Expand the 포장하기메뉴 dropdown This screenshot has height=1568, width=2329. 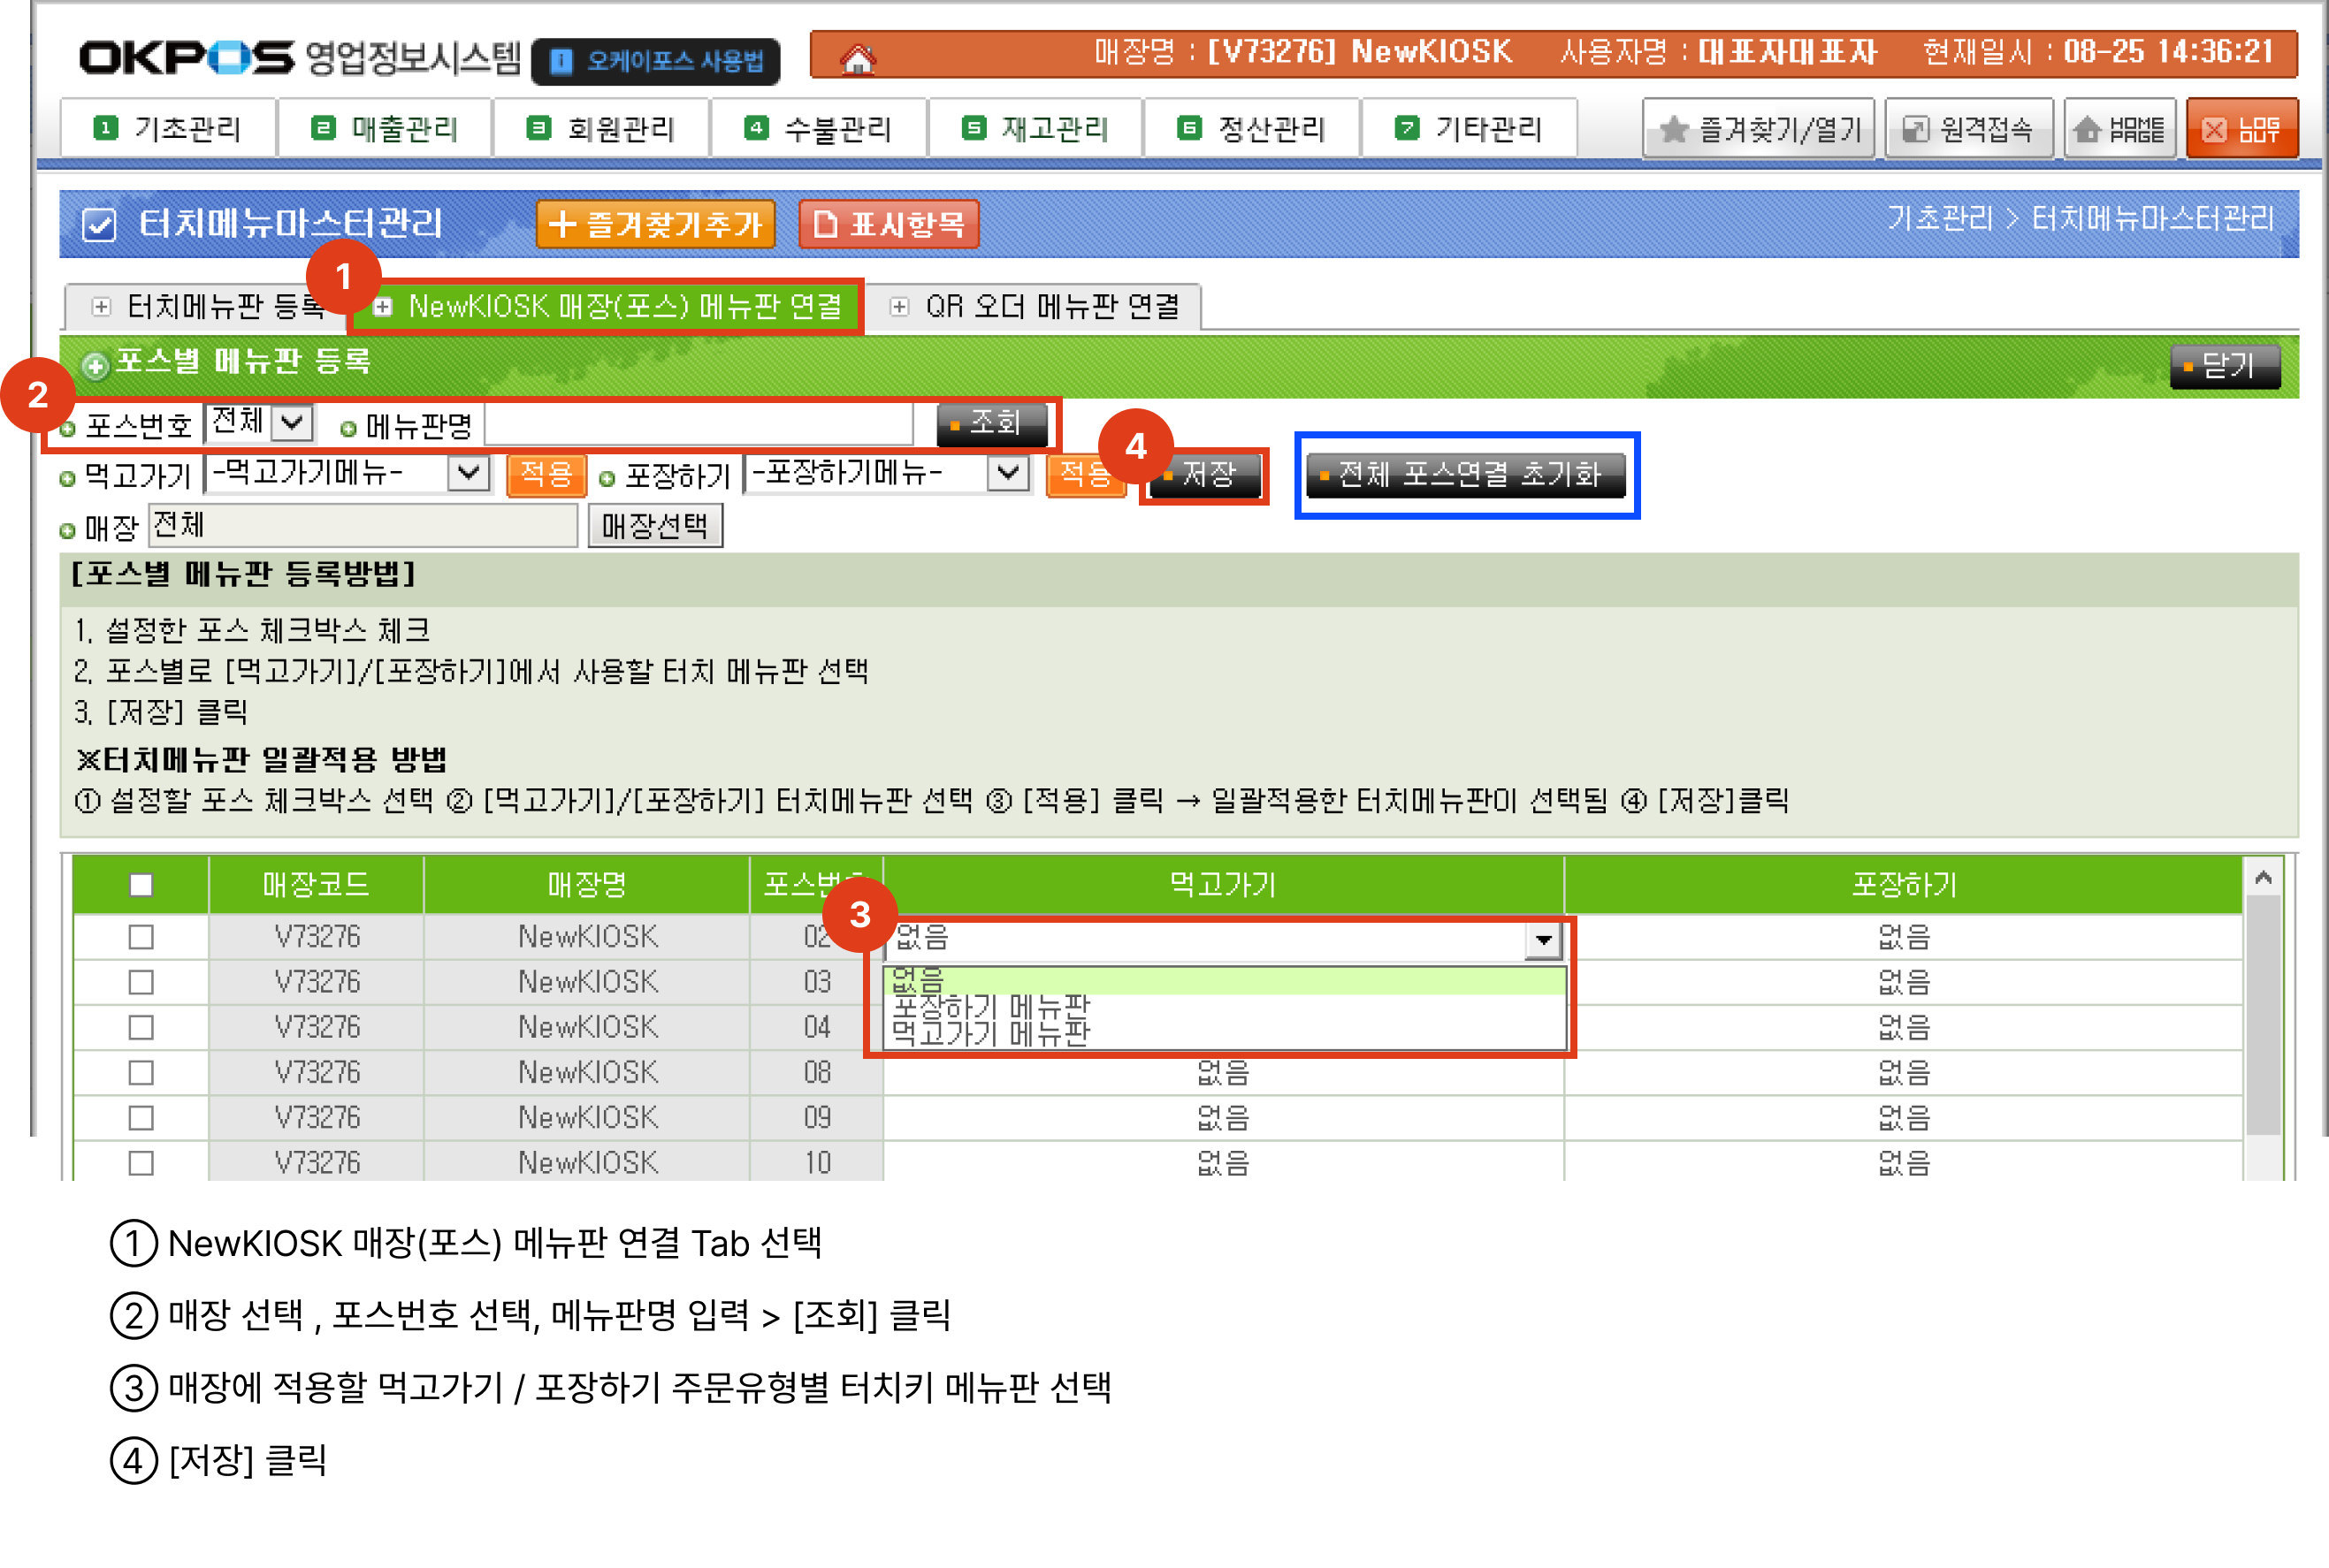(1007, 472)
